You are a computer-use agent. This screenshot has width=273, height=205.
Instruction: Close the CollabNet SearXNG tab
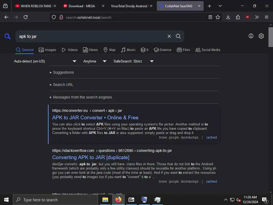click(199, 6)
